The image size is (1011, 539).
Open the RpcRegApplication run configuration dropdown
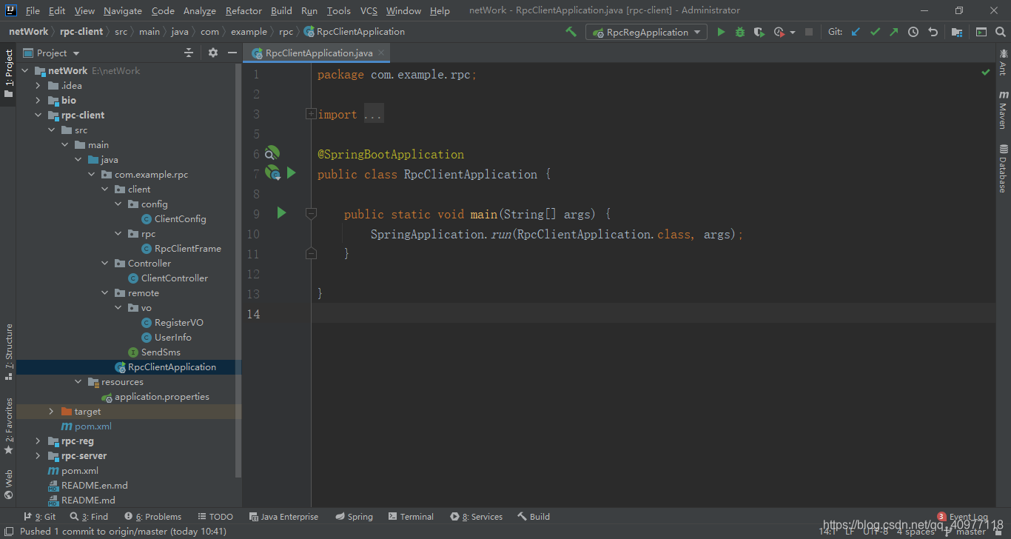(x=646, y=32)
